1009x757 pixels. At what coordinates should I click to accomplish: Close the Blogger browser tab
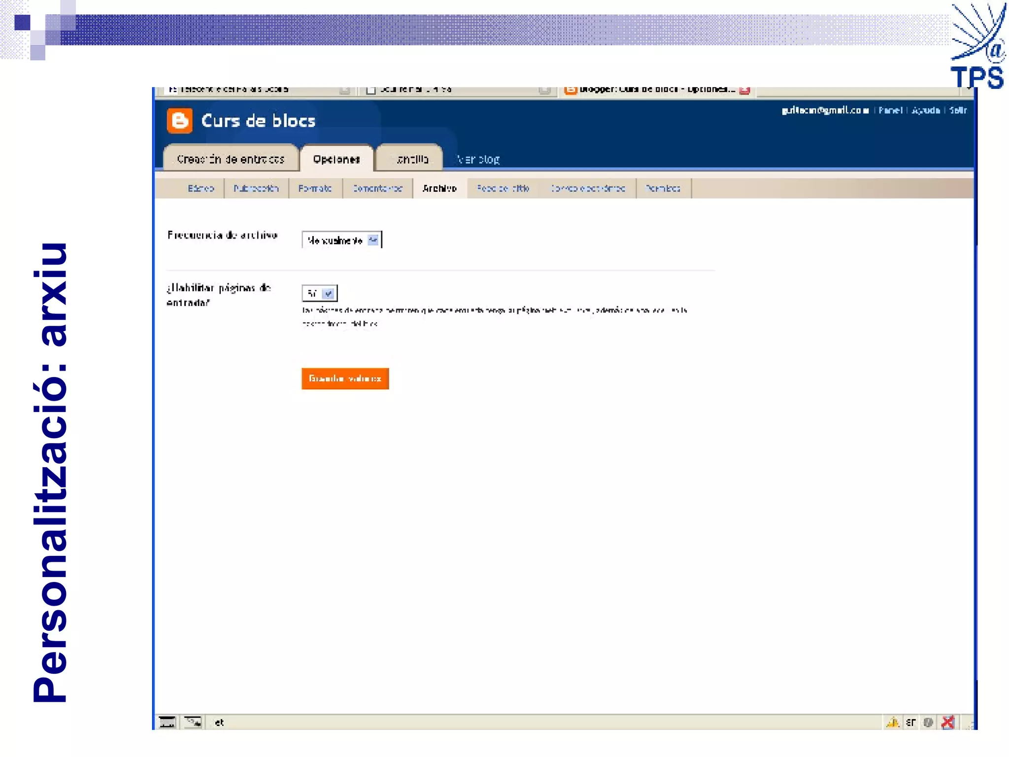pyautogui.click(x=744, y=90)
